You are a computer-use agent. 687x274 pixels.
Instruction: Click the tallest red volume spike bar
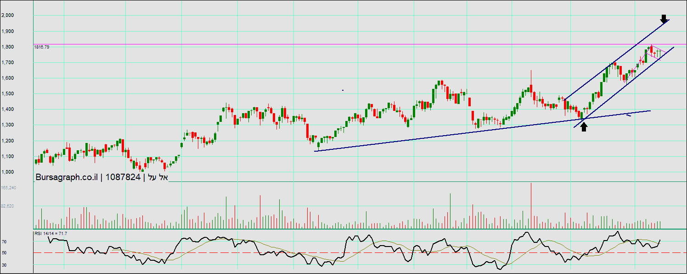tap(531, 206)
